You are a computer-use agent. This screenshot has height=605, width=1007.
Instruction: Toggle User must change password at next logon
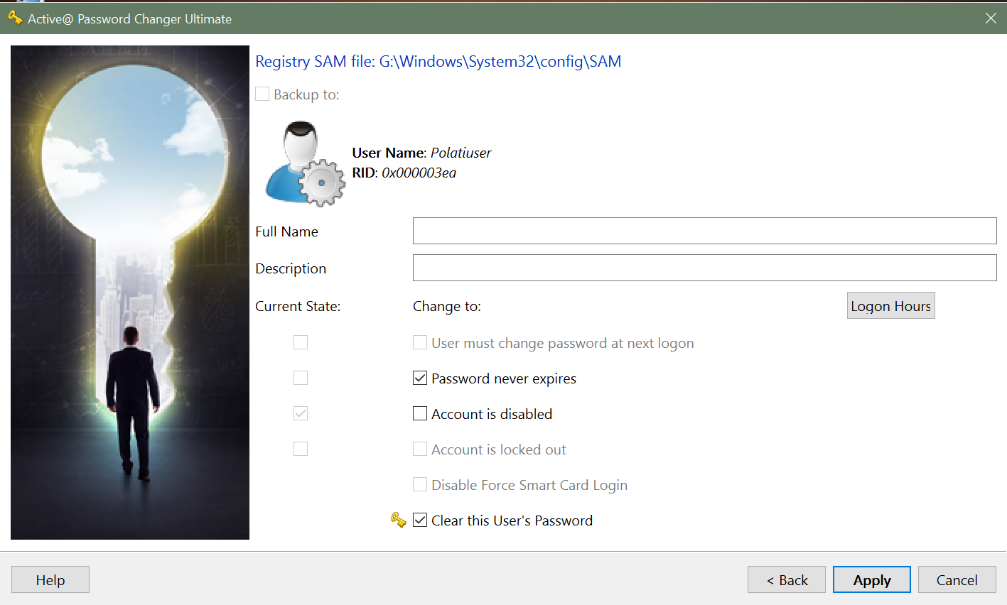click(x=420, y=343)
